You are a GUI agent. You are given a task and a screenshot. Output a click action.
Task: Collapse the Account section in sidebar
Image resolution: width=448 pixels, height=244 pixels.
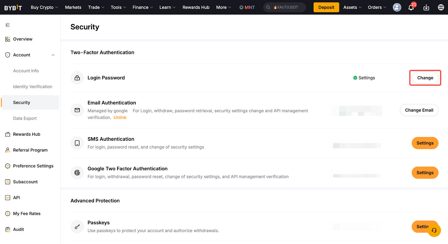pos(53,55)
